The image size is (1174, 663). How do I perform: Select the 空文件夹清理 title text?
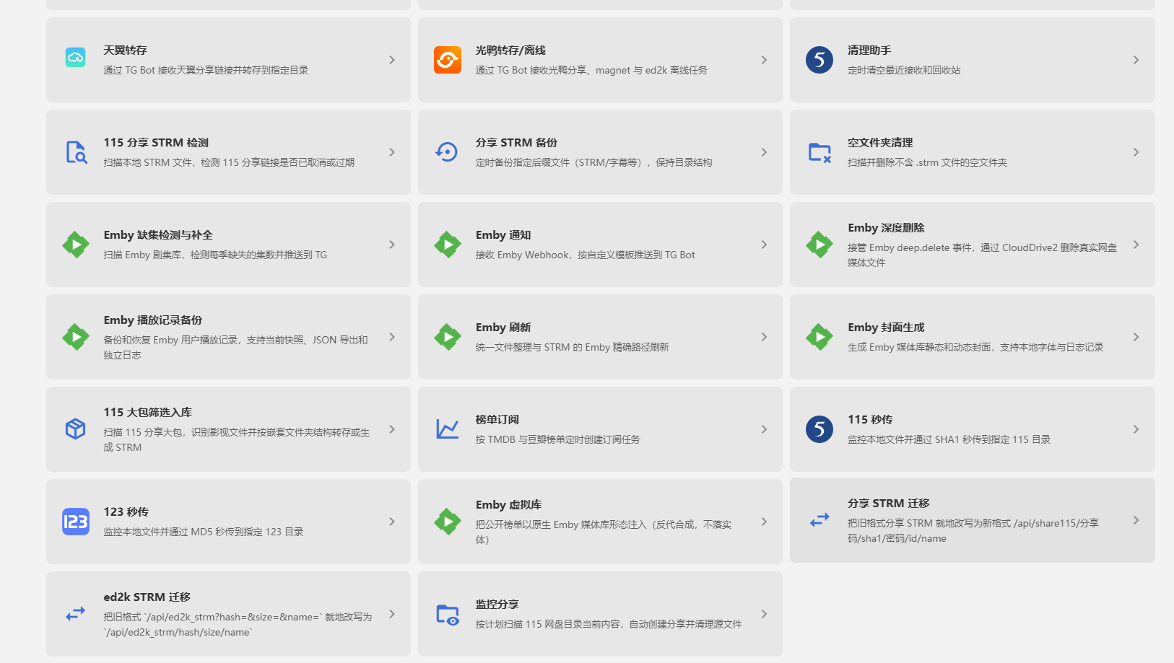pyautogui.click(x=880, y=143)
